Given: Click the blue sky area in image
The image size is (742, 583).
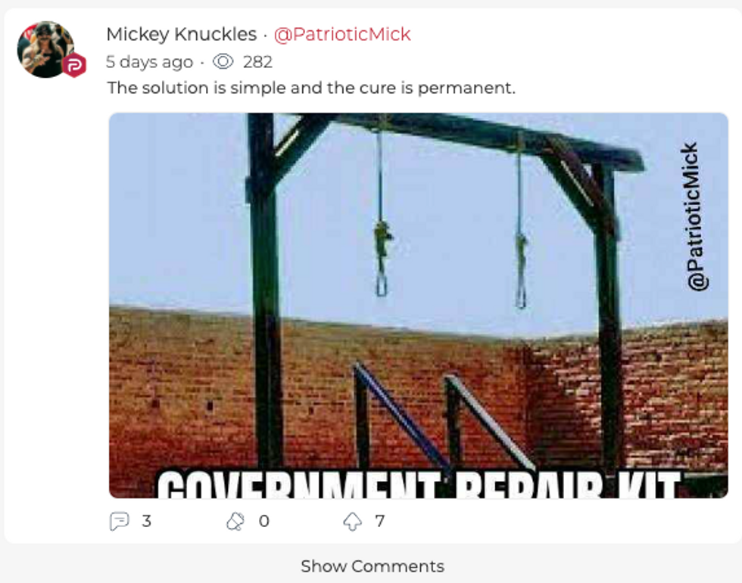Looking at the screenshot, I should (x=180, y=212).
